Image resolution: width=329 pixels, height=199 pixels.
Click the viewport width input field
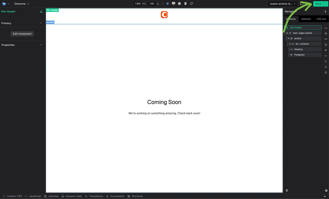tap(138, 4)
